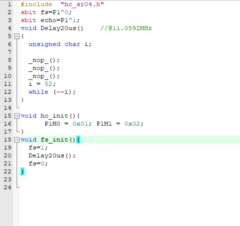
Task: Click the highlighted closing brace on line 22
Action: coord(22,171)
